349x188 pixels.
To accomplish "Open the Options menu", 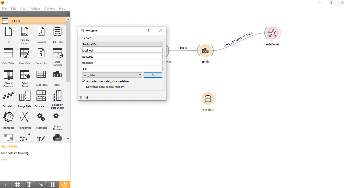I will [x=50, y=9].
